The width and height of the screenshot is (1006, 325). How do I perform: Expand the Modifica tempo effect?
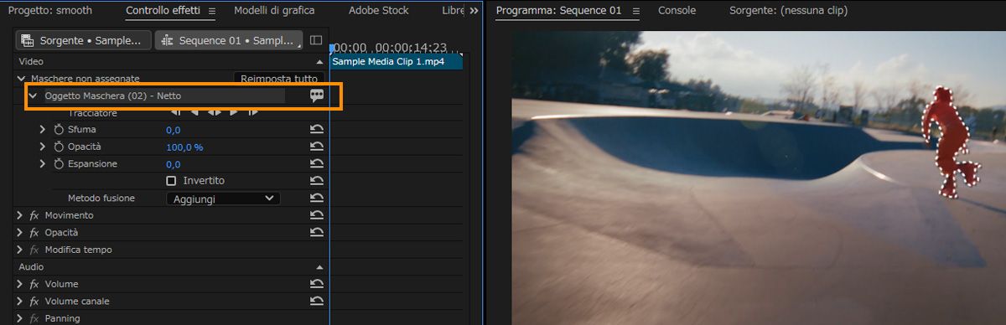coord(20,250)
